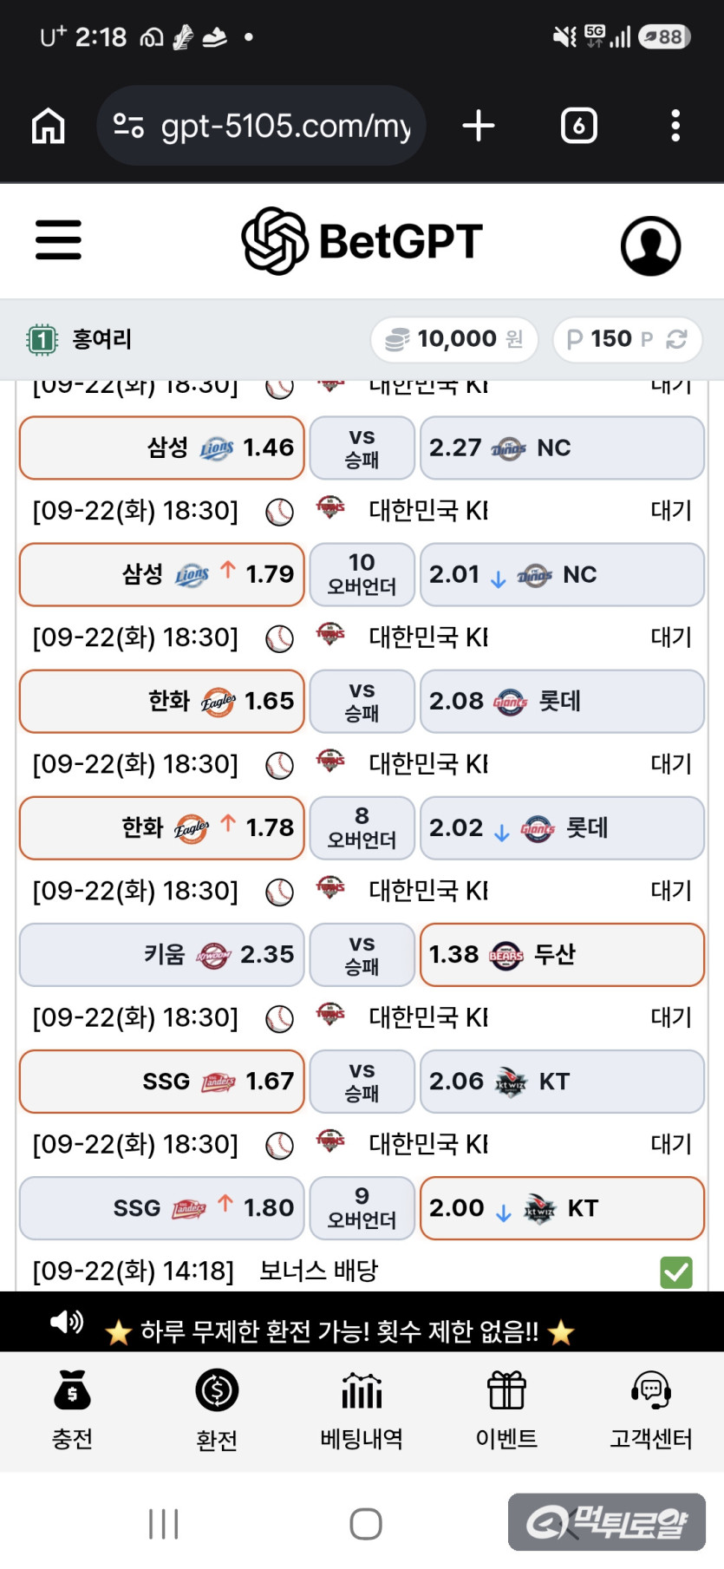Screen dimensions: 724x1569
Task: Select 키움 2.35 odds
Action: point(162,955)
